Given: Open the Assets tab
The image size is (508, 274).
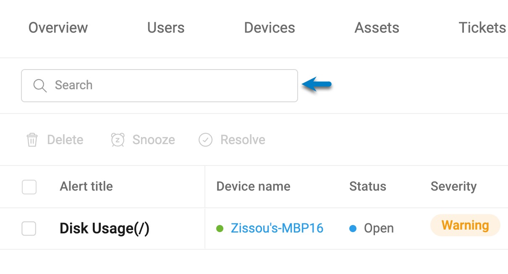Looking at the screenshot, I should coord(377,28).
